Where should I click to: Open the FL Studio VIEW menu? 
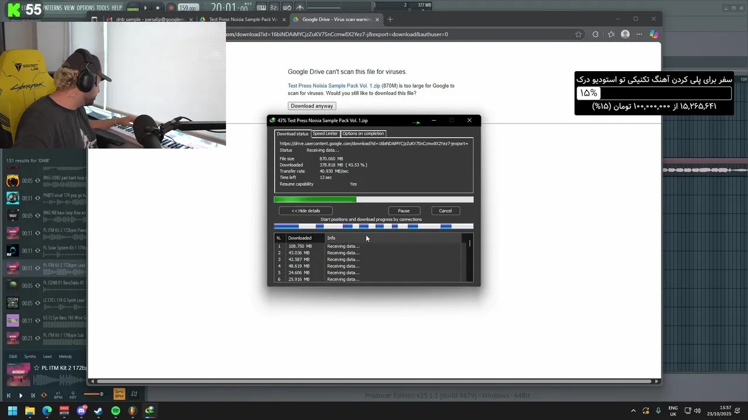point(69,8)
